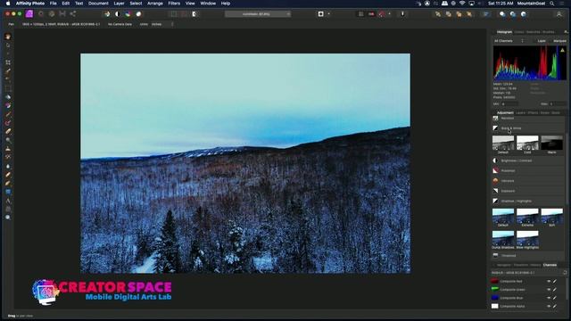The width and height of the screenshot is (571, 321).
Task: Select the Crop tool
Action: tap(8, 62)
